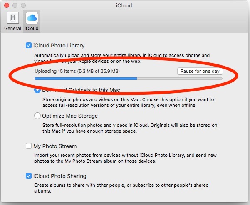This screenshot has width=250, height=205.
Task: Click the iCloud Photo Library label text
Action: point(59,46)
